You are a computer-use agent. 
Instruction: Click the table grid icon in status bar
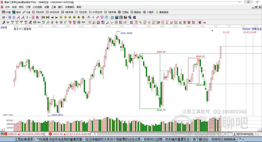coord(2,134)
